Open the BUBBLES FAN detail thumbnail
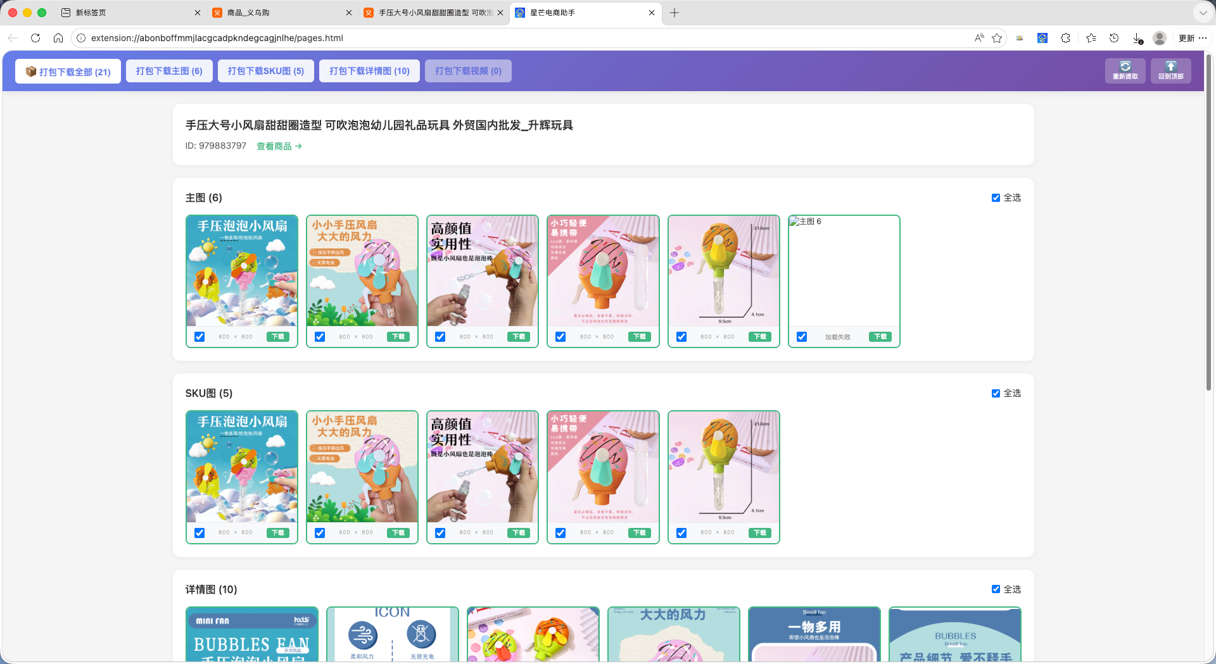 tap(252, 634)
